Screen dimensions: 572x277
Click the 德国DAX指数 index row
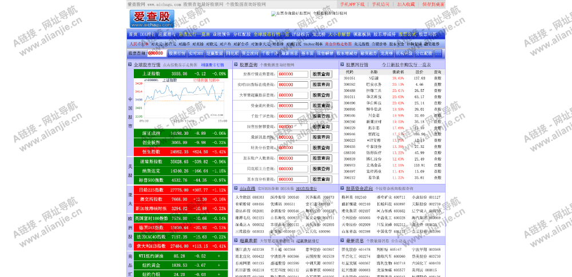181,227
